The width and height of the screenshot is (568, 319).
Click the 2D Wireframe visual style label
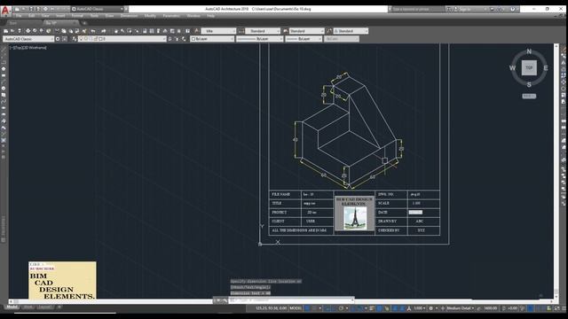pyautogui.click(x=35, y=47)
